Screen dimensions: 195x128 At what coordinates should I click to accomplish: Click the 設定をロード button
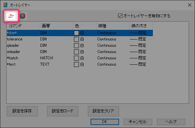click(x=63, y=111)
